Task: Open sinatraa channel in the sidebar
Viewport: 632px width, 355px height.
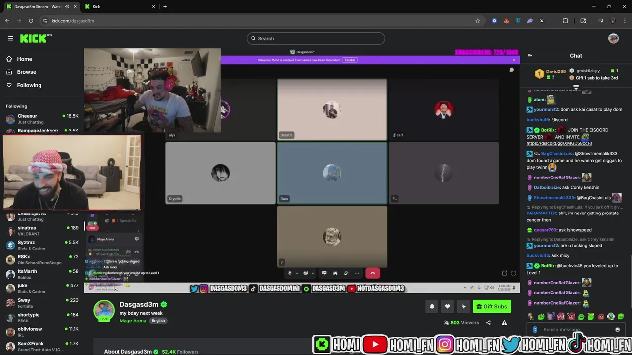Action: [x=42, y=231]
